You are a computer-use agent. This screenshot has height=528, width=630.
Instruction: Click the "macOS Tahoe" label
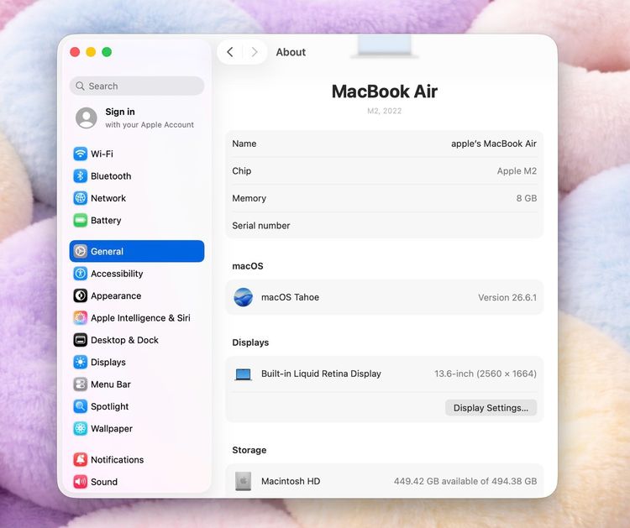[x=290, y=297]
